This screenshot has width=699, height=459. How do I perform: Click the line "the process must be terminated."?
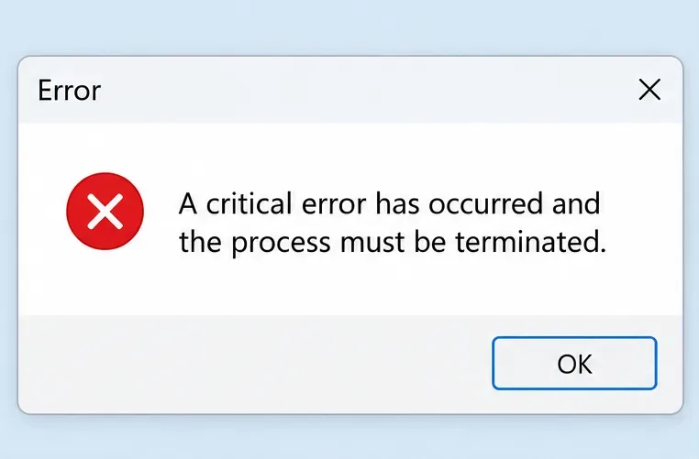point(393,243)
